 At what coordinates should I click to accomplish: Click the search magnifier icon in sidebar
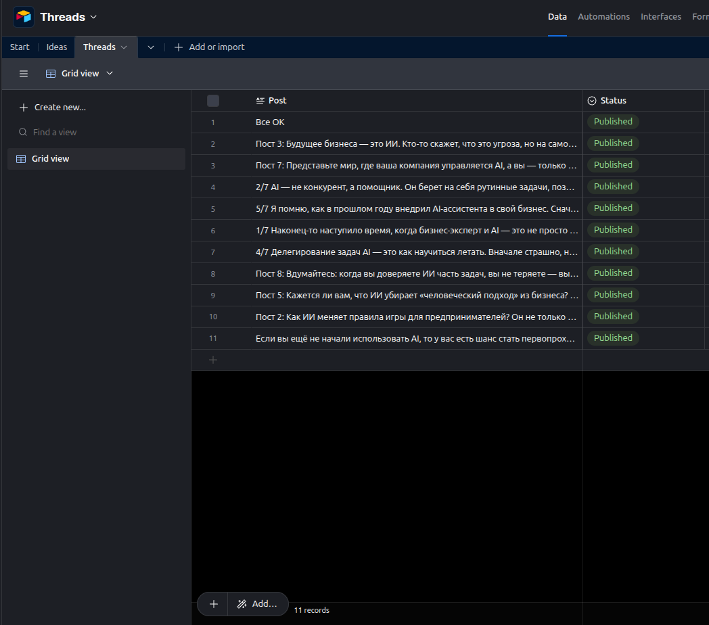click(x=22, y=132)
